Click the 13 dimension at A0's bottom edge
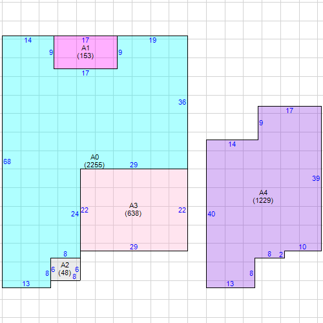 (x=26, y=284)
